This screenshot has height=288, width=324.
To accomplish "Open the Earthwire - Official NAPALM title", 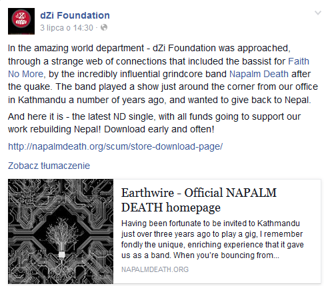I will click(x=199, y=192).
